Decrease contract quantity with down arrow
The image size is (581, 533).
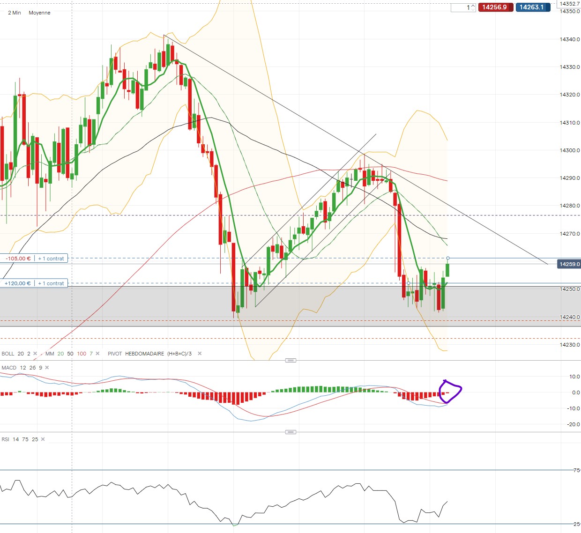click(x=473, y=9)
